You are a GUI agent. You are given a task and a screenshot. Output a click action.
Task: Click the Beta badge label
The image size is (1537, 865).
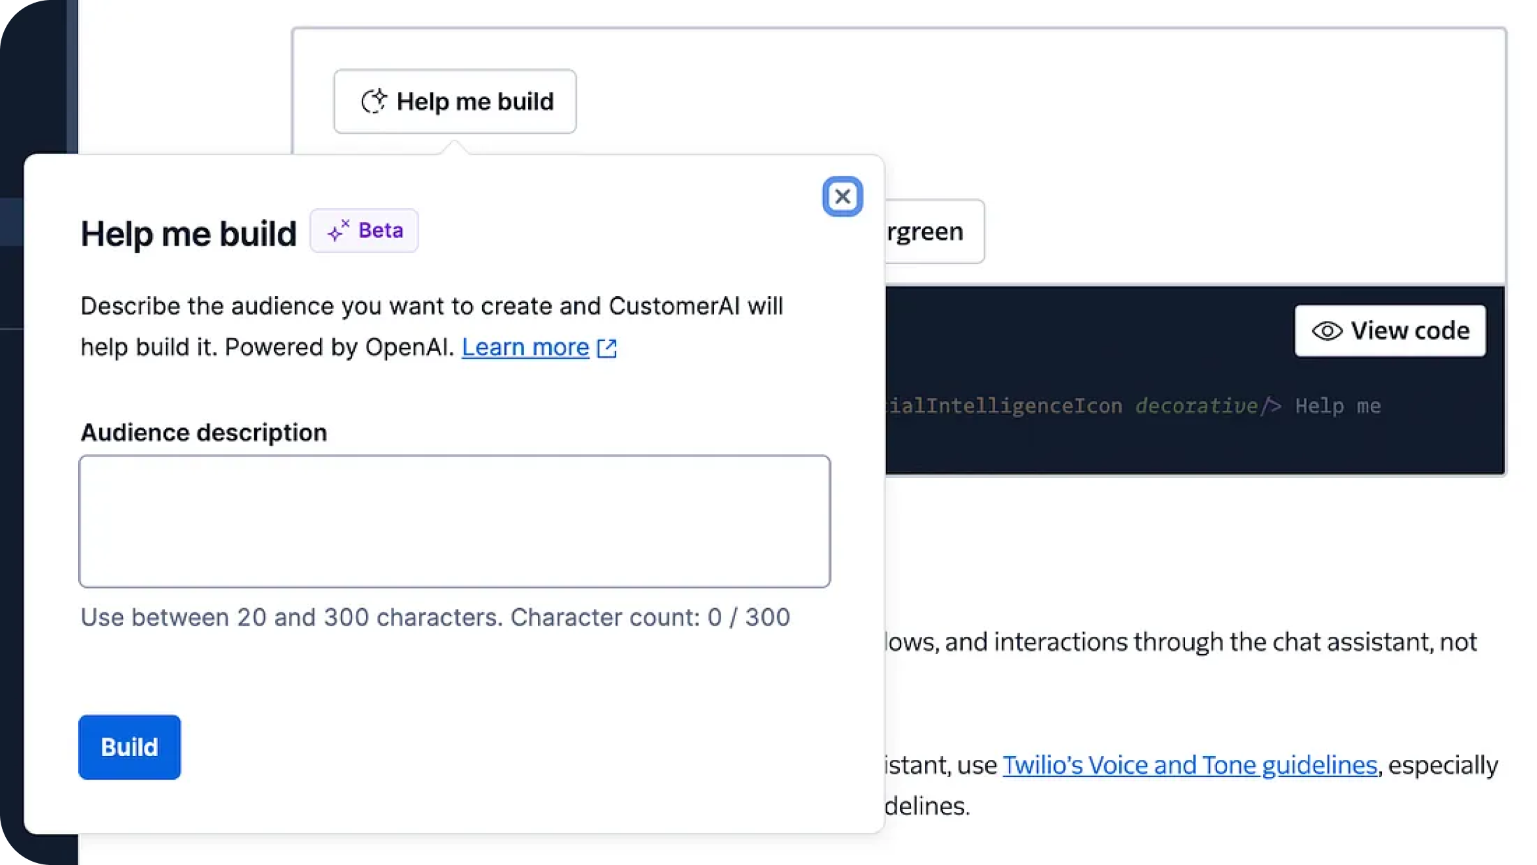[x=380, y=231]
